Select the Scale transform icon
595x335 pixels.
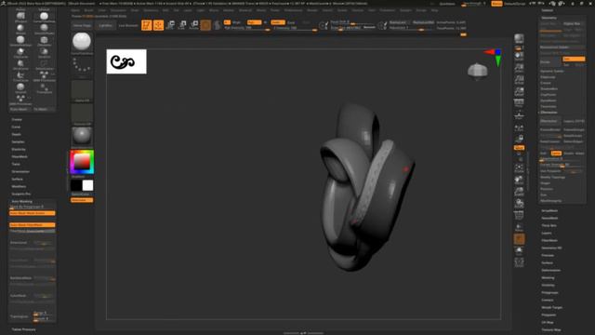(x=182, y=25)
